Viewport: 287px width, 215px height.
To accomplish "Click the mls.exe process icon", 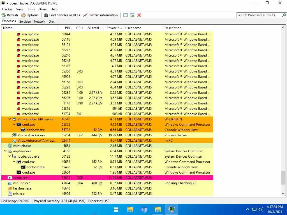I will pos(10,194).
